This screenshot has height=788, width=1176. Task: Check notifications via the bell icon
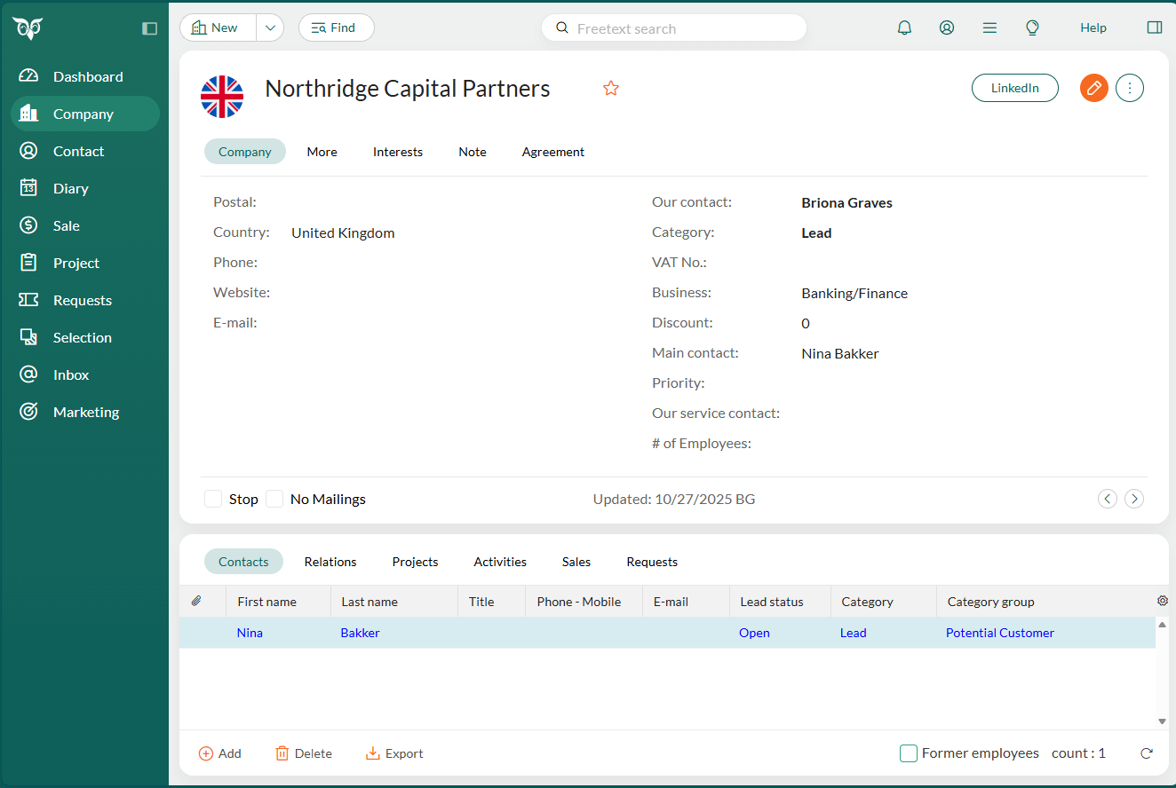(904, 28)
